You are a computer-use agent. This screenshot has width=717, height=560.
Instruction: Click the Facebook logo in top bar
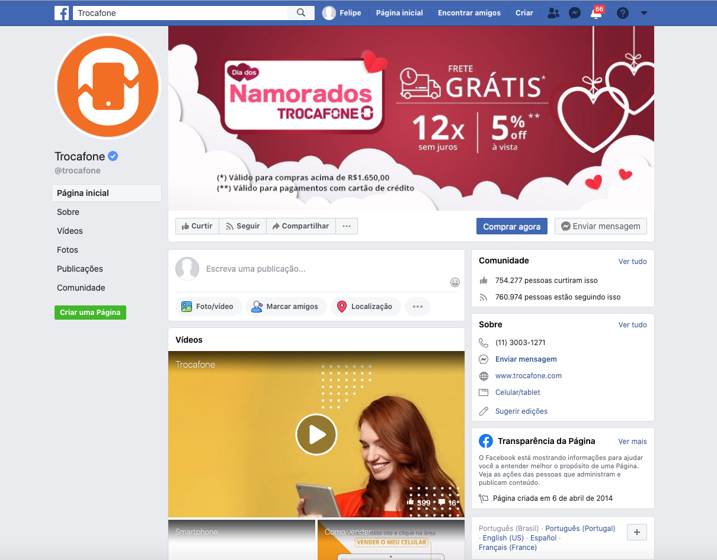click(x=62, y=12)
